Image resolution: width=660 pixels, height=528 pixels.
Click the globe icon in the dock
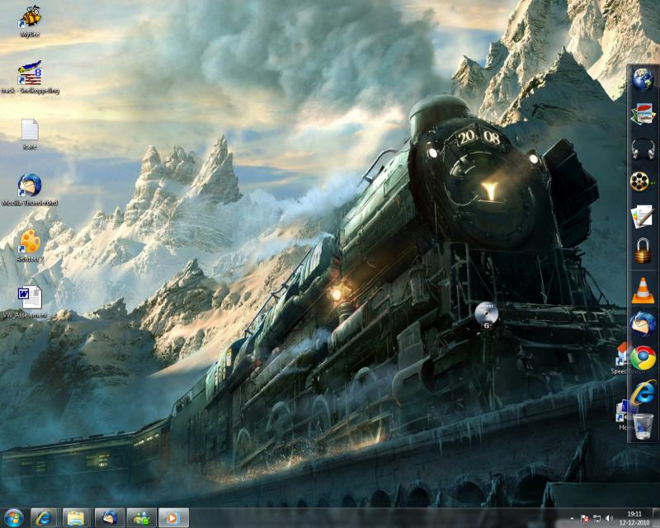click(x=643, y=79)
